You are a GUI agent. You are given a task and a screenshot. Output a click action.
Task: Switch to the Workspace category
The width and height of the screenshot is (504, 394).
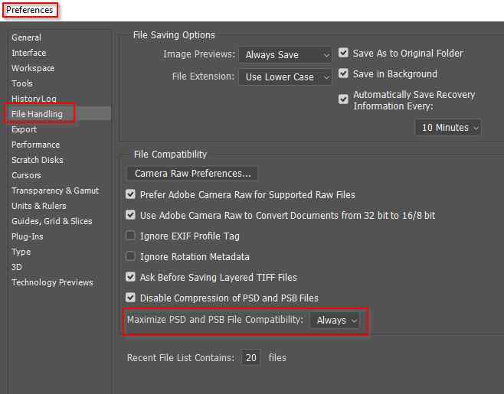click(x=33, y=68)
